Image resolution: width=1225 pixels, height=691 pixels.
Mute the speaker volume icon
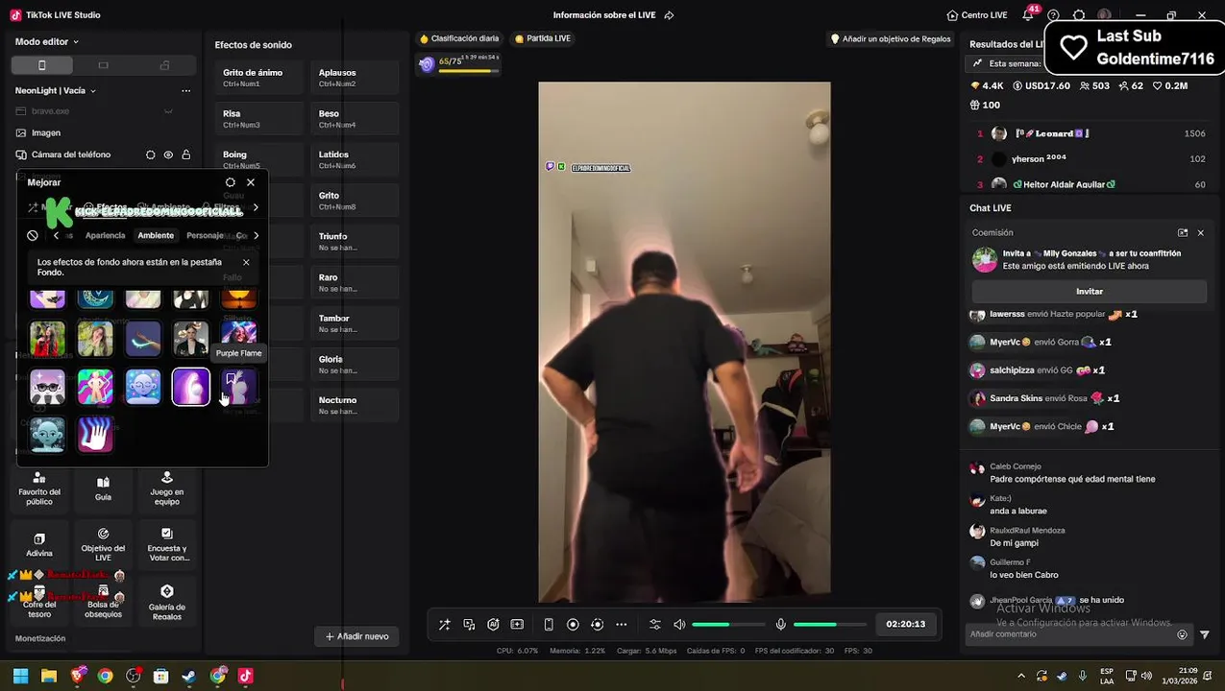click(x=679, y=624)
